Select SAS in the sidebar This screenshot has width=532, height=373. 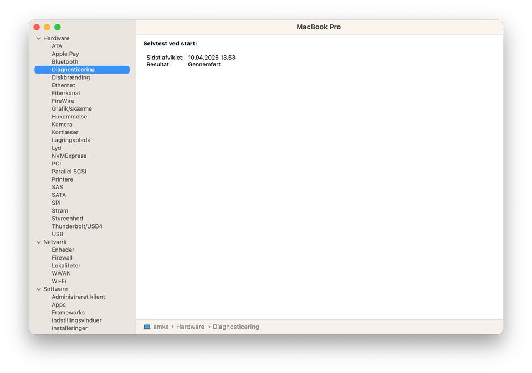point(57,187)
